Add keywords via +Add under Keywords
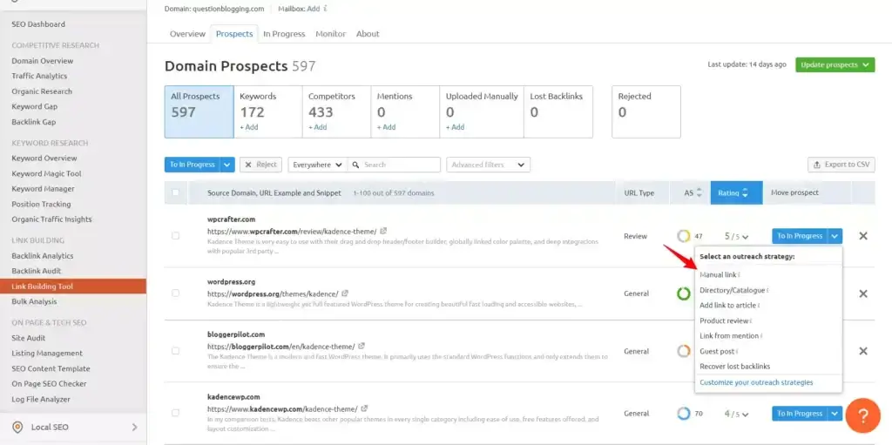 click(248, 127)
